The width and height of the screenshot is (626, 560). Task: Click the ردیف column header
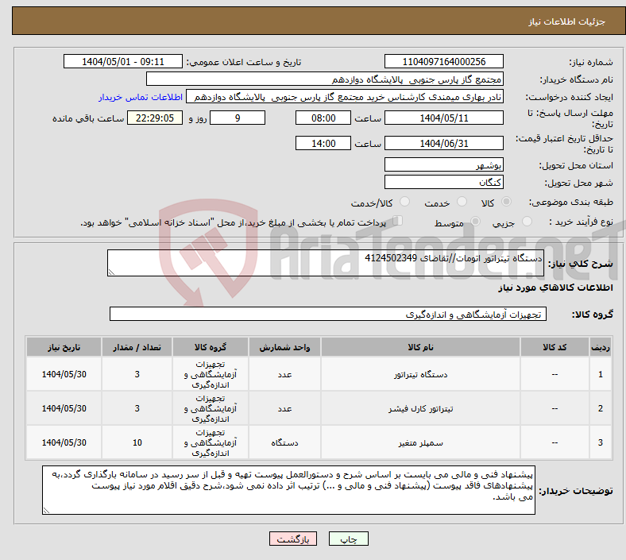[x=601, y=347]
